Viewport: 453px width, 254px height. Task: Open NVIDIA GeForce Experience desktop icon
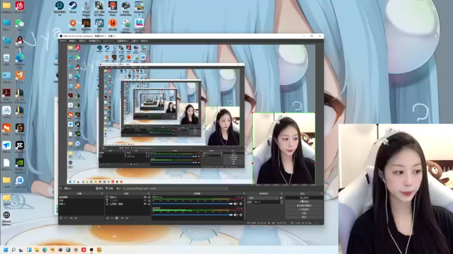(x=20, y=163)
